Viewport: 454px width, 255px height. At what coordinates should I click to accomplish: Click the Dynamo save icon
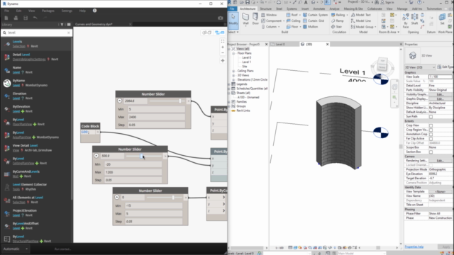[x=26, y=18]
